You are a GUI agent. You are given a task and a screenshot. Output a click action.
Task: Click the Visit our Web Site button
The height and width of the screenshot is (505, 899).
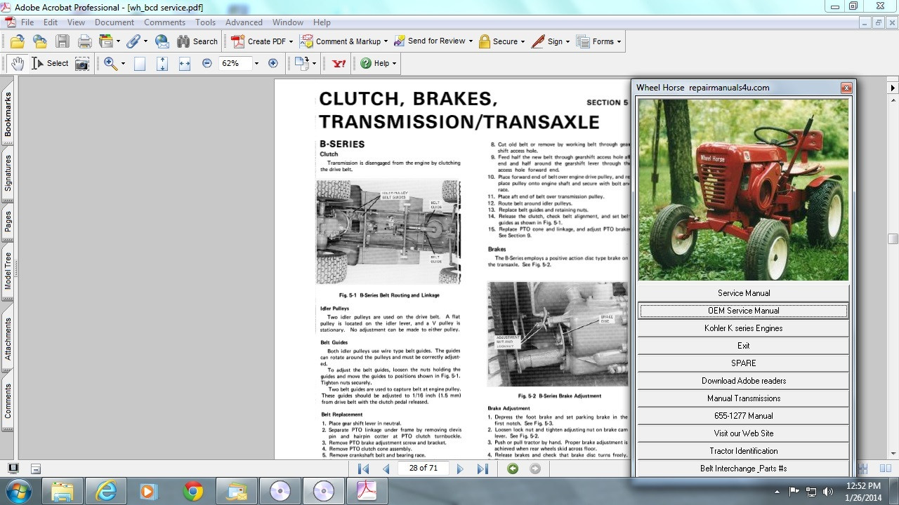744,433
